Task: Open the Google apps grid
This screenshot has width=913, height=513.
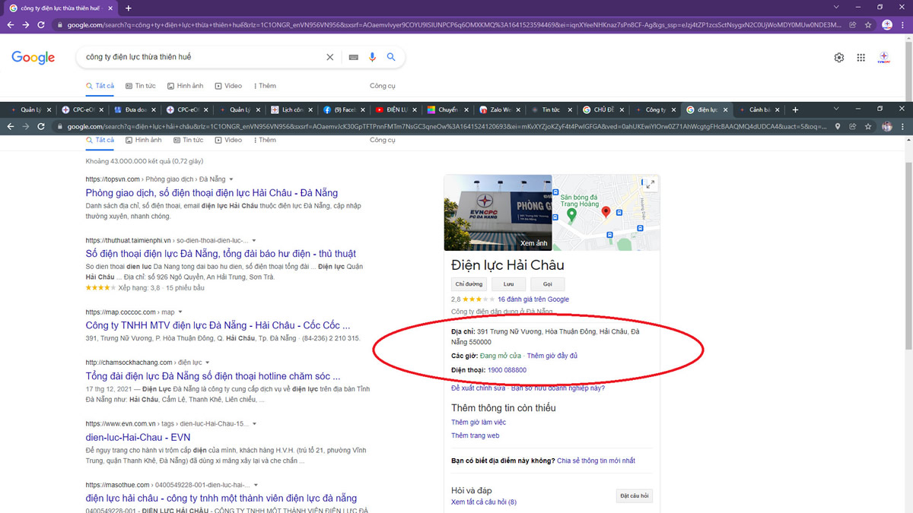Action: coord(861,58)
